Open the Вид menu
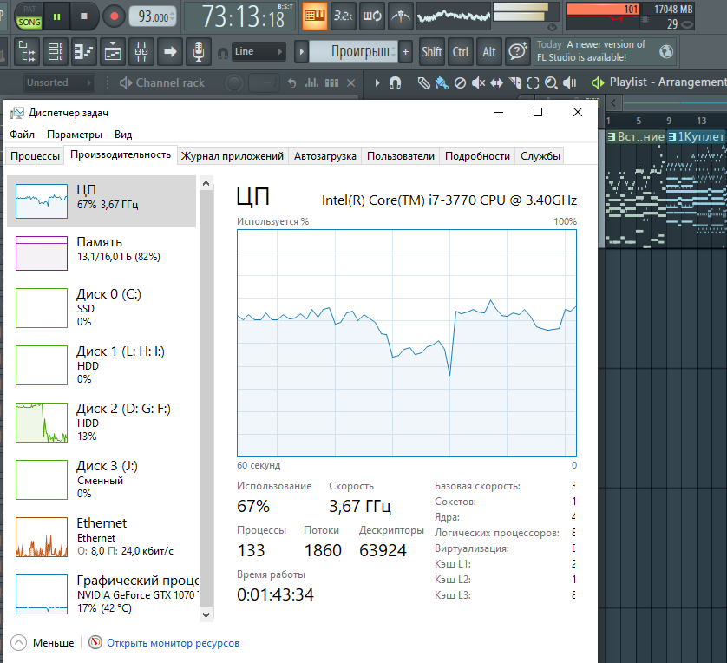727x663 pixels. click(x=123, y=135)
